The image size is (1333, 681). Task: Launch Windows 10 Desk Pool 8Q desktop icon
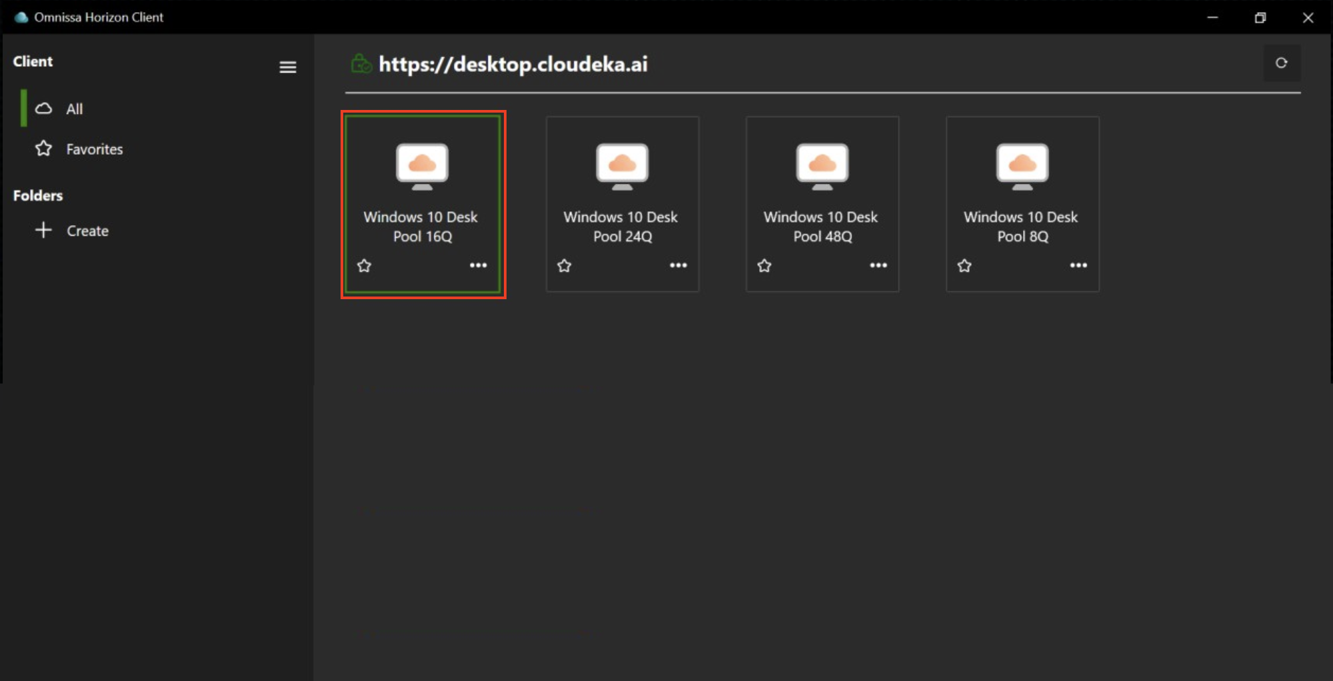(1022, 167)
